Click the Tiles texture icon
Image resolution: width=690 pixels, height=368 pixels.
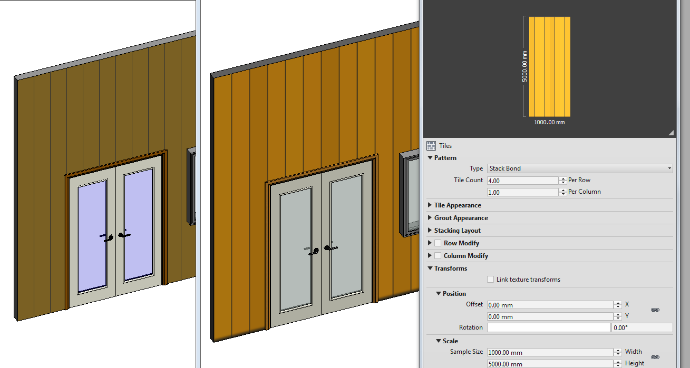coord(431,146)
